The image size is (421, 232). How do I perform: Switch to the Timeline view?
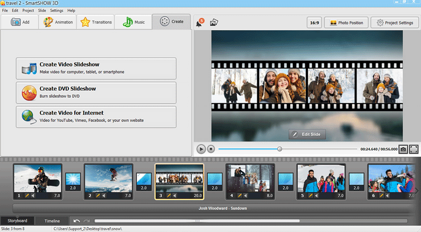pos(52,221)
